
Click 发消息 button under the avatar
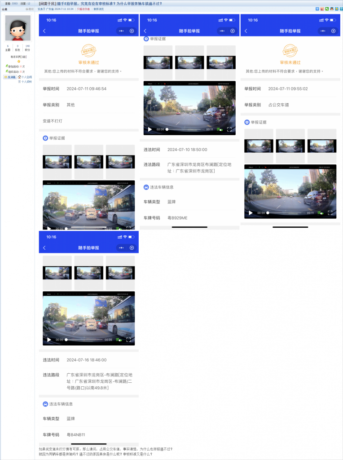point(9,77)
